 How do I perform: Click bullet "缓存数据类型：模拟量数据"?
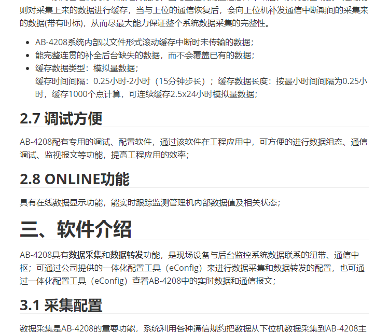[x=87, y=68]
